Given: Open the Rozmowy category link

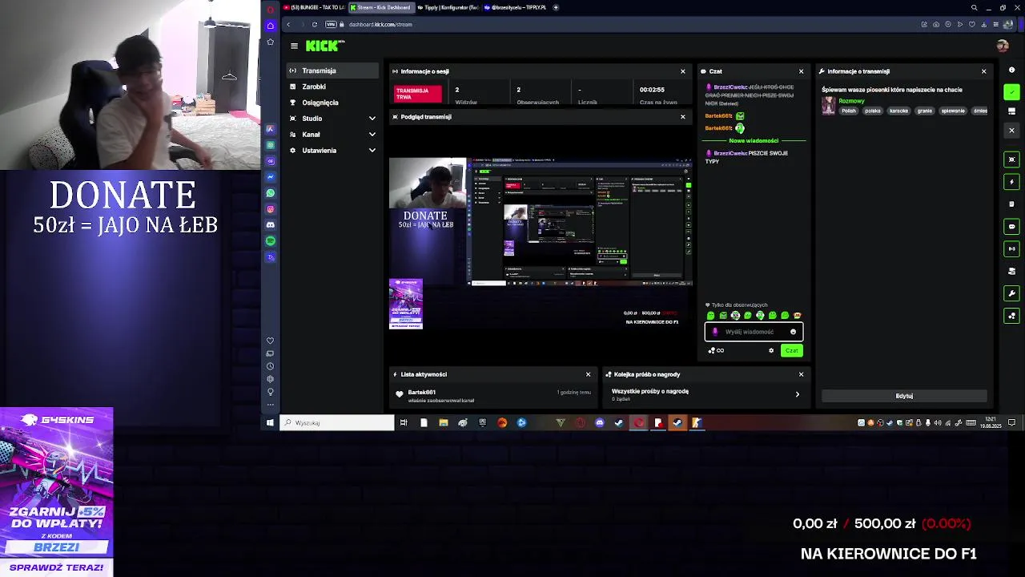Looking at the screenshot, I should [x=851, y=101].
